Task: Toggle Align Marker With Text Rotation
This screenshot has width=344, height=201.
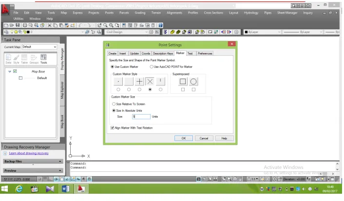Action: [x=113, y=128]
